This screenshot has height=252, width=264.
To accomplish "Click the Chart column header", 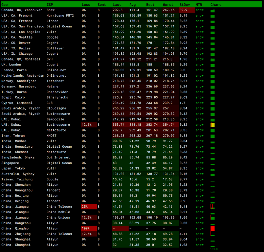I will 216,5.
